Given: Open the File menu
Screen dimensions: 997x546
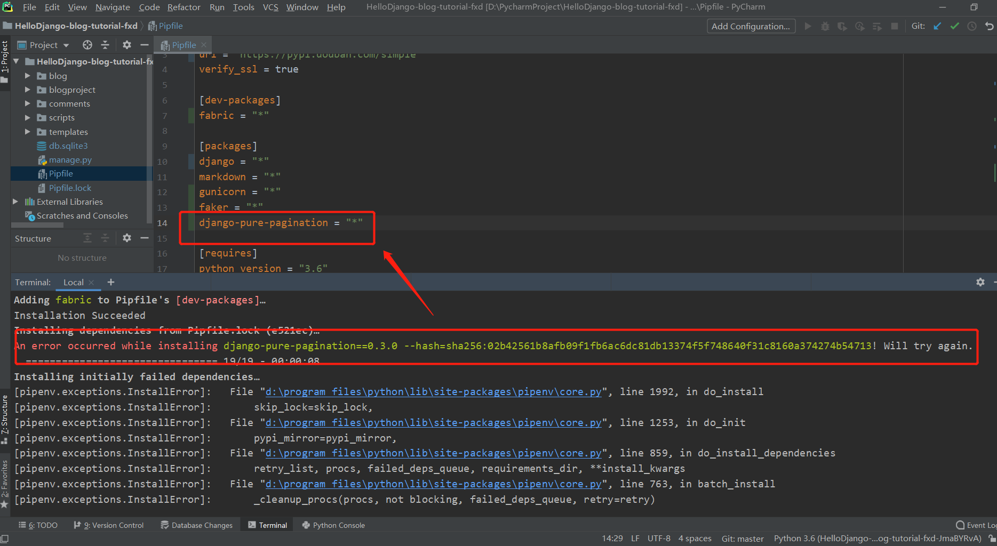Looking at the screenshot, I should 29,7.
